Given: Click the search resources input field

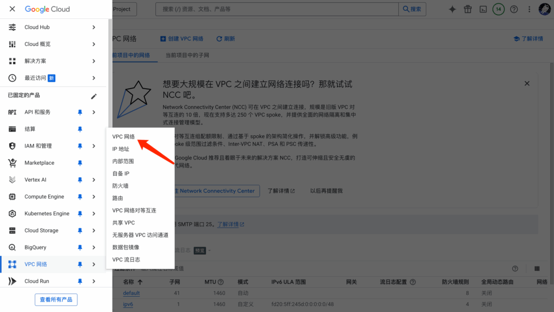Looking at the screenshot, I should (x=277, y=9).
